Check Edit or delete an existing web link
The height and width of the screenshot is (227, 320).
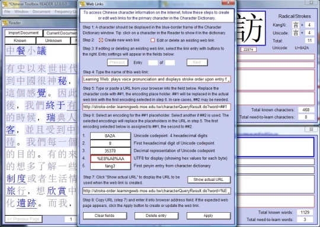pyautogui.click(x=153, y=40)
